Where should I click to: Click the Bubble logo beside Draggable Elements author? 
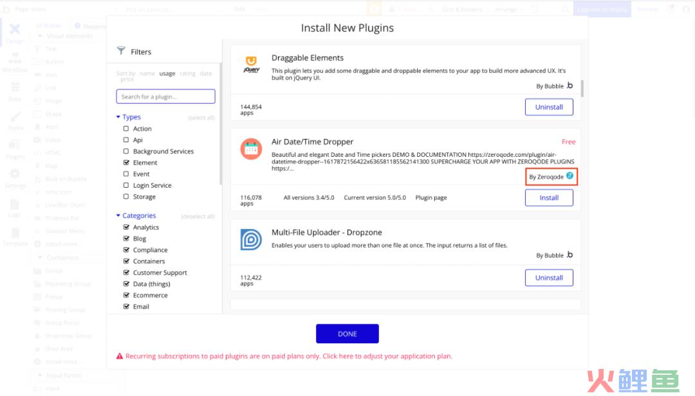pyautogui.click(x=570, y=85)
